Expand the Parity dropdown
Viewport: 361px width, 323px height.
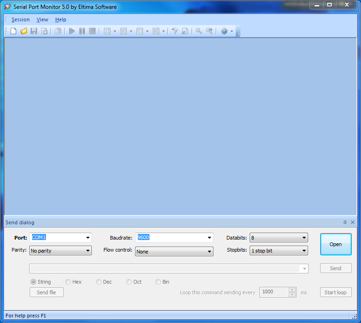click(88, 251)
